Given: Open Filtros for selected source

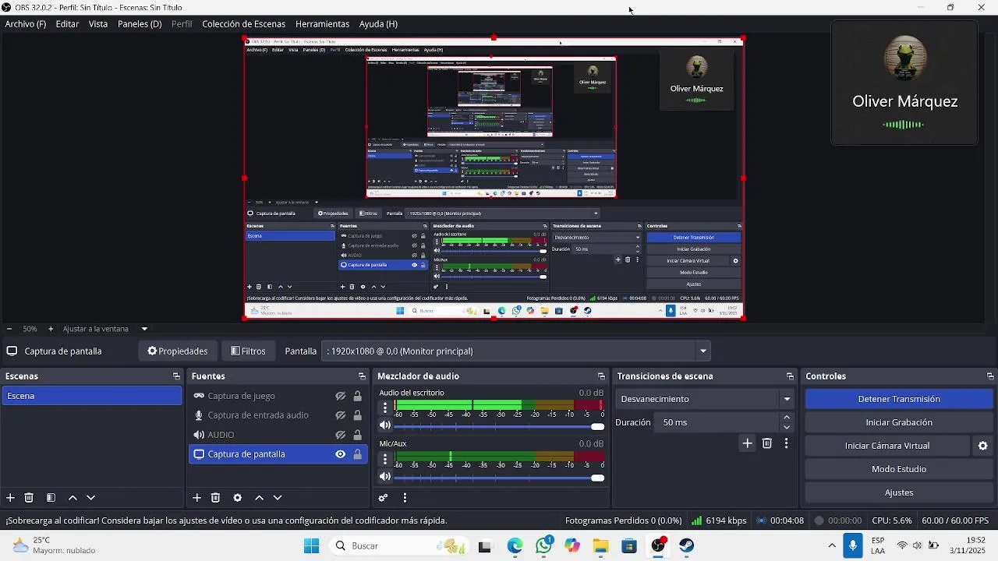Looking at the screenshot, I should click(249, 351).
